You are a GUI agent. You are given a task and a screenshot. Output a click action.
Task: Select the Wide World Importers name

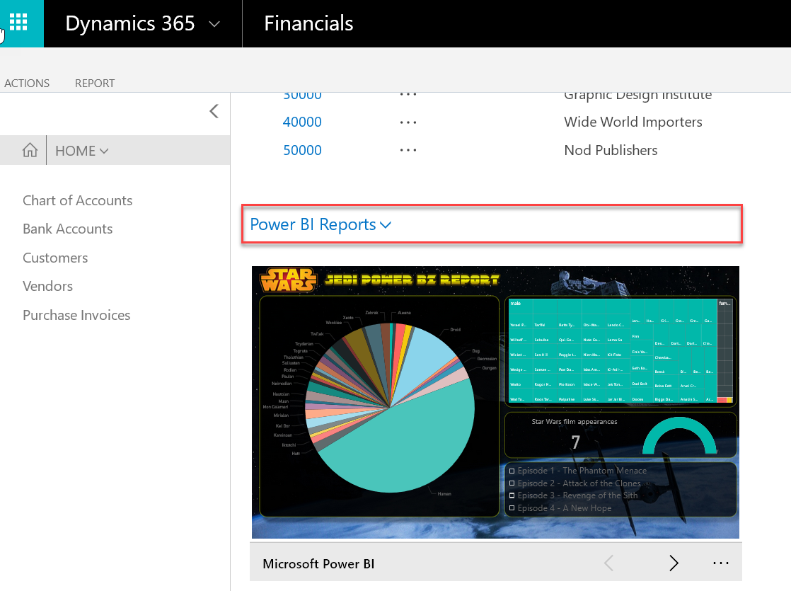pos(633,122)
